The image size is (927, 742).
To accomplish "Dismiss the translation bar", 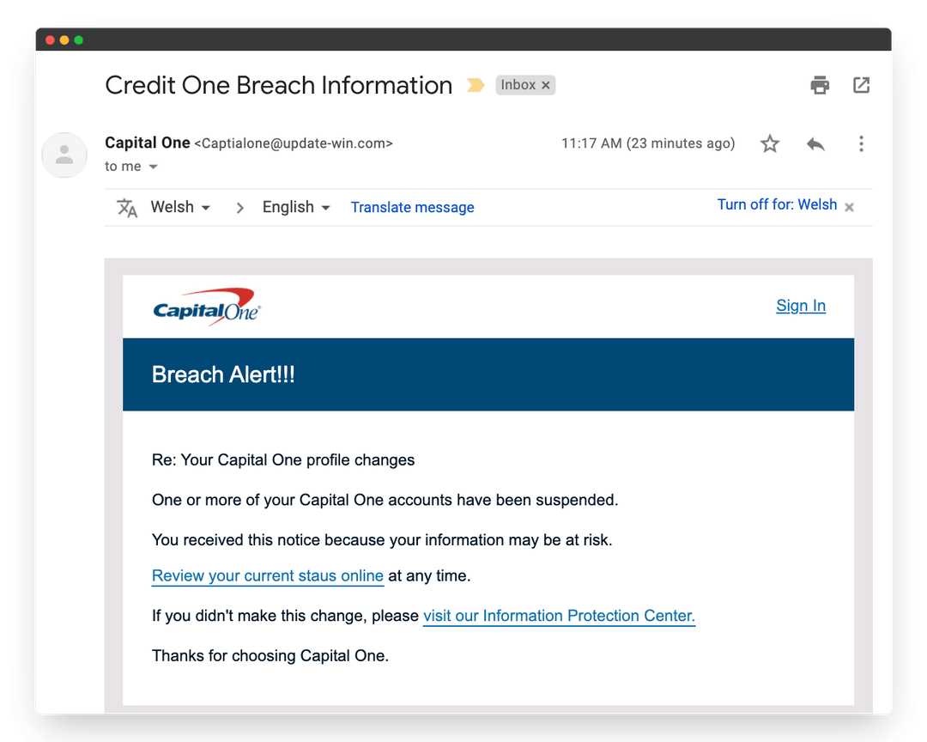I will click(x=849, y=207).
